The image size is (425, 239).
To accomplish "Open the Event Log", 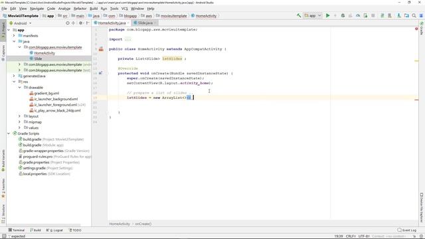I will pos(406,230).
